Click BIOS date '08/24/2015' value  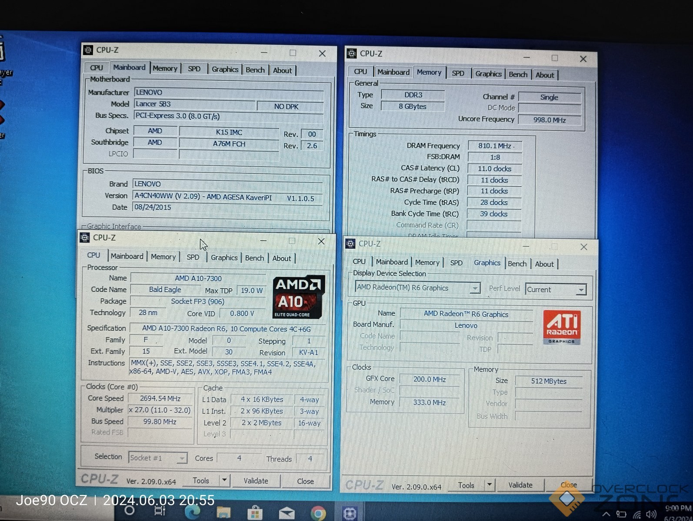(x=153, y=207)
